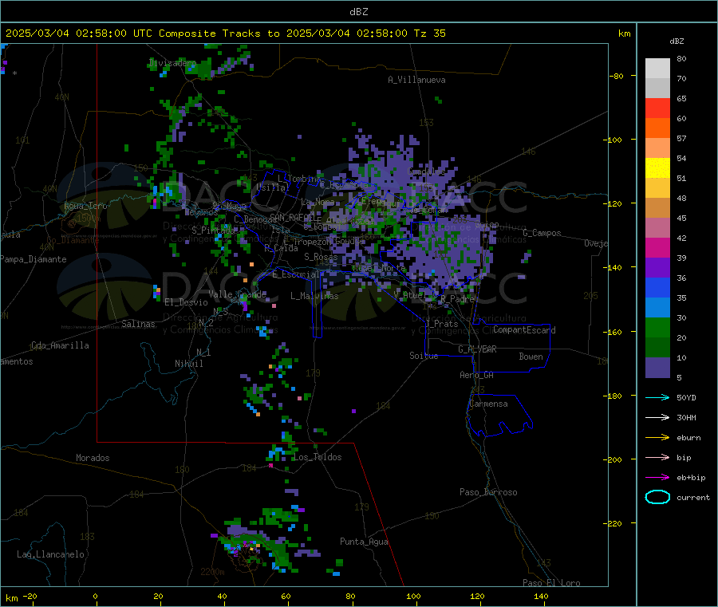
Task: Select the red 60-65 dBZ color swatch
Action: 657,108
